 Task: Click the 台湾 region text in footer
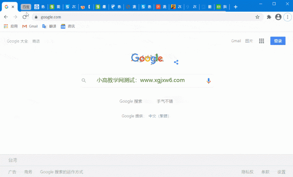click(13, 160)
